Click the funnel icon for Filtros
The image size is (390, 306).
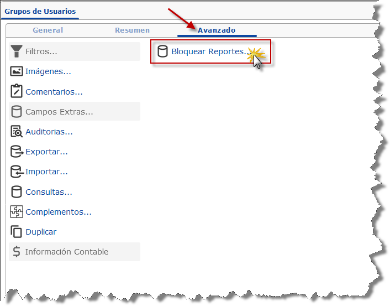click(x=17, y=51)
